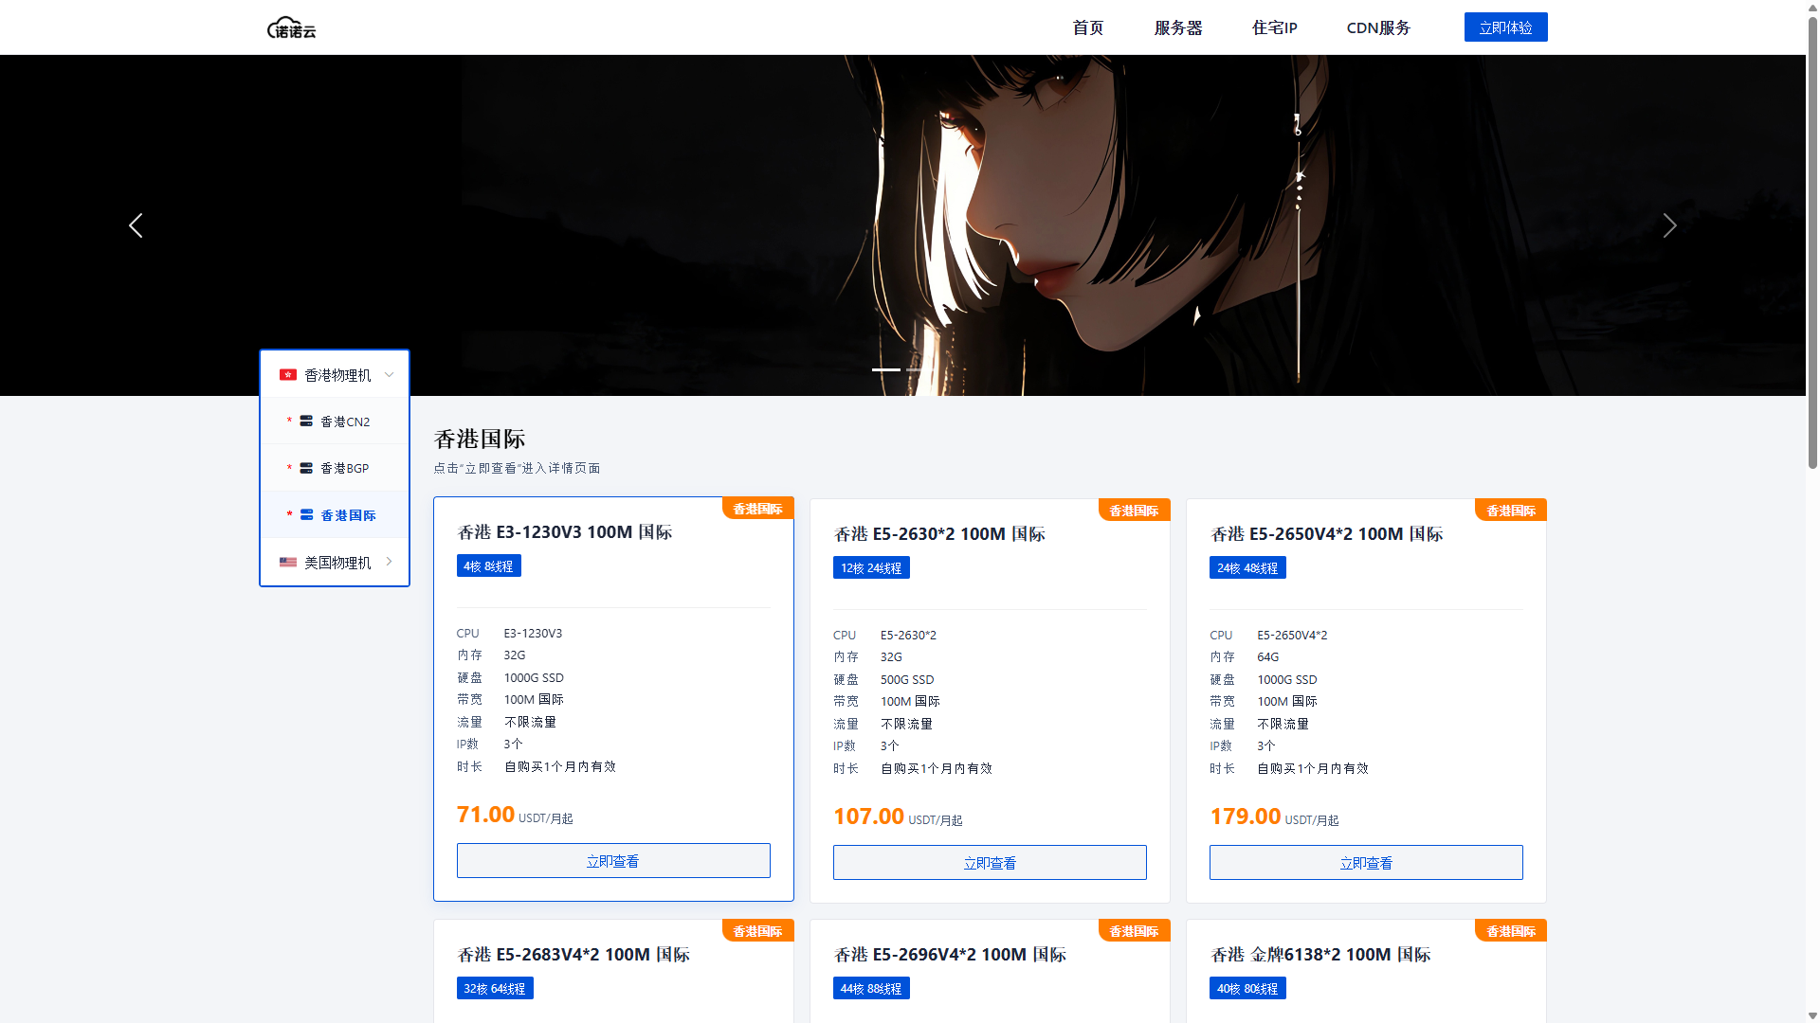Screen dimensions: 1820x1023
Task: Click the 诺诺云 cloud logo
Action: (x=291, y=28)
